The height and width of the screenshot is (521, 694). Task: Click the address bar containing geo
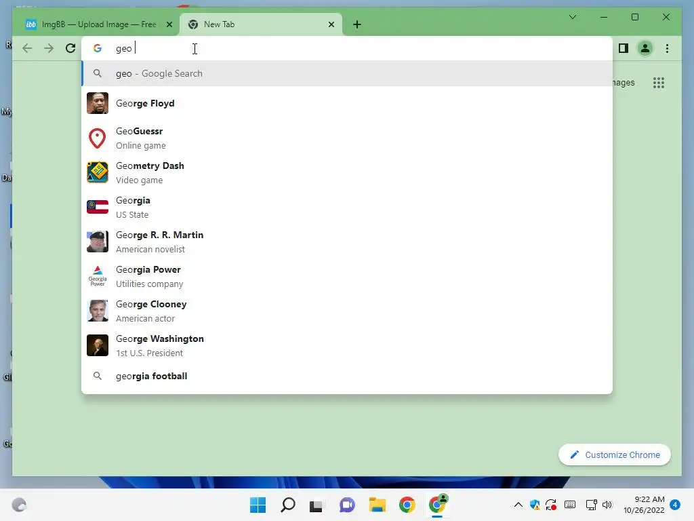tap(347, 48)
